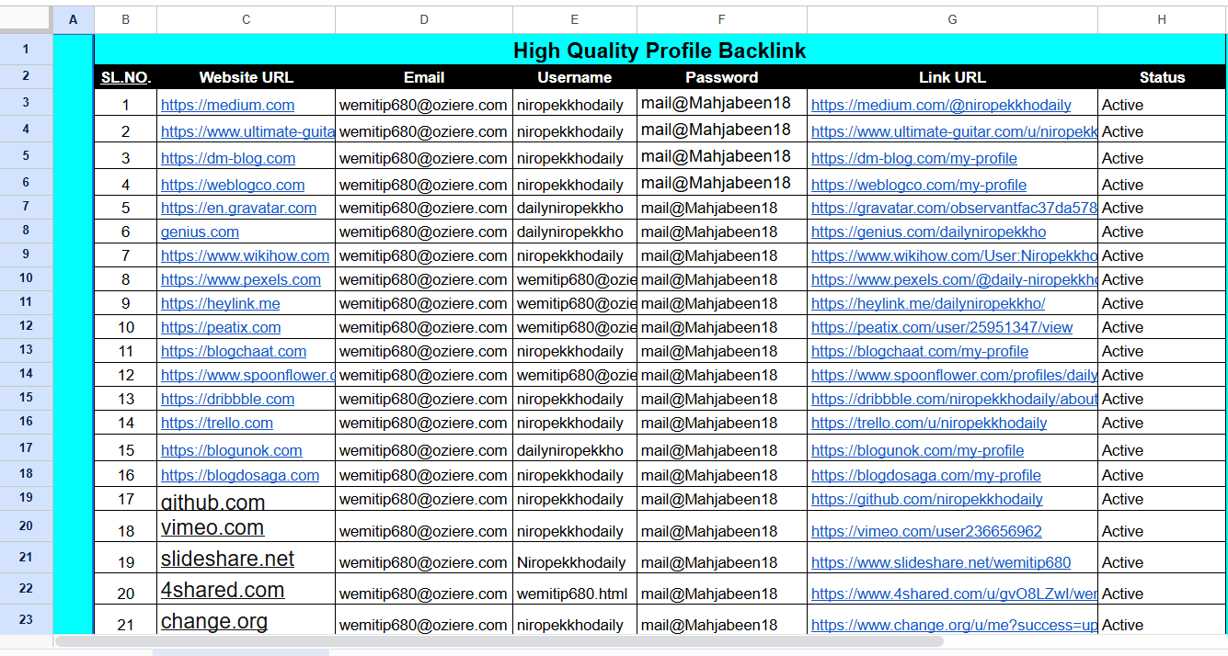Open the blogdosaga.com/my-profile link
The height and width of the screenshot is (656, 1228).
(926, 475)
